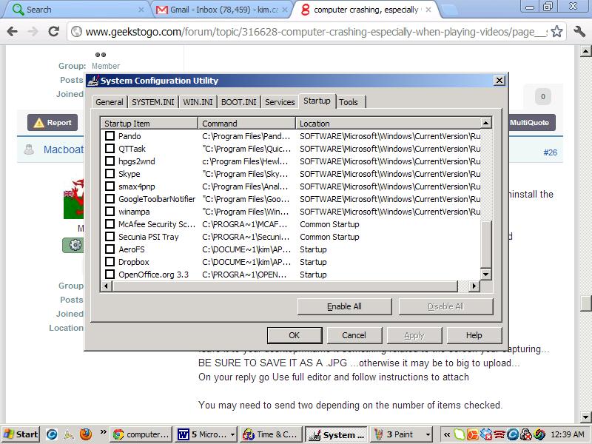
Task: Open the Windows Start menu
Action: (x=21, y=434)
